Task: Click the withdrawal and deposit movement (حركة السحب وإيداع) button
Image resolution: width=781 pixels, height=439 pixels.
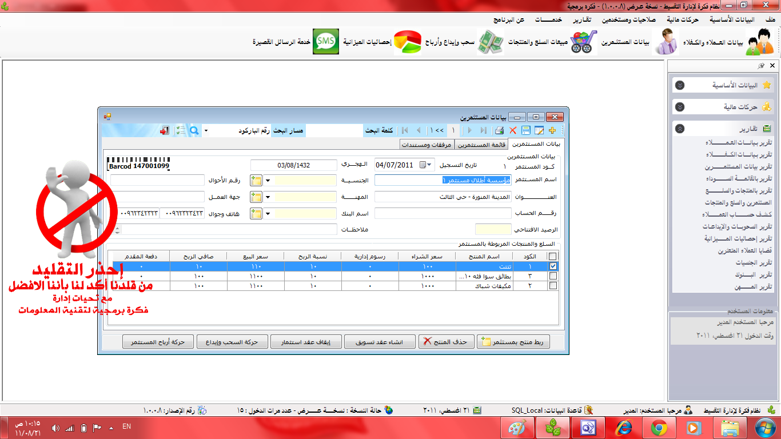Action: 232,342
